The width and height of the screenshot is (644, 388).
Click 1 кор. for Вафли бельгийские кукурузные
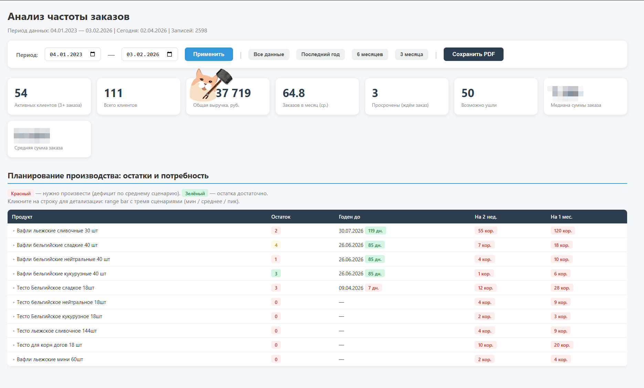coord(484,274)
